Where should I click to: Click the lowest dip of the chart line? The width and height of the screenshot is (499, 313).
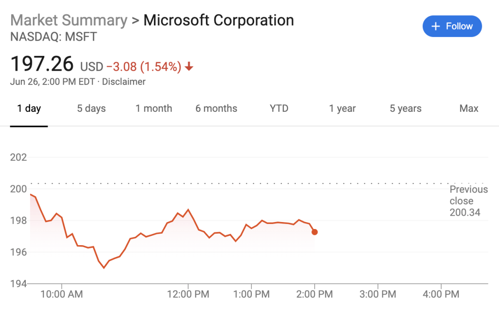pos(104,268)
